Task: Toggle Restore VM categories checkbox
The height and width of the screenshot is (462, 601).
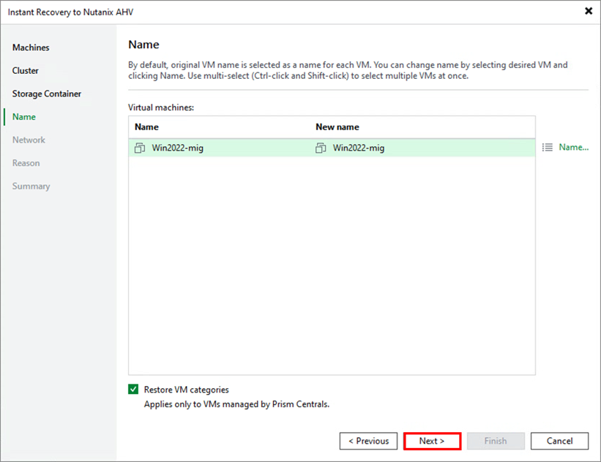Action: [x=133, y=390]
